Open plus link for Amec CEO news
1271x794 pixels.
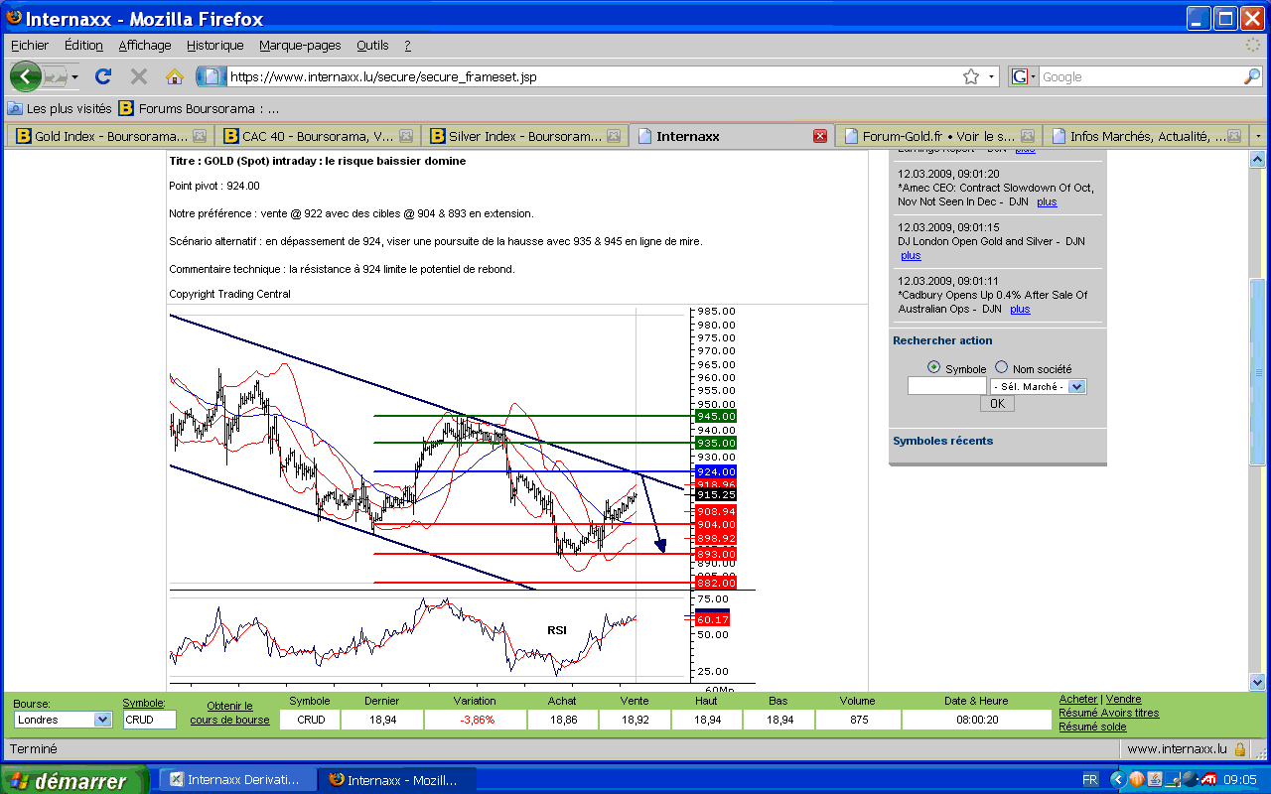pos(1047,201)
